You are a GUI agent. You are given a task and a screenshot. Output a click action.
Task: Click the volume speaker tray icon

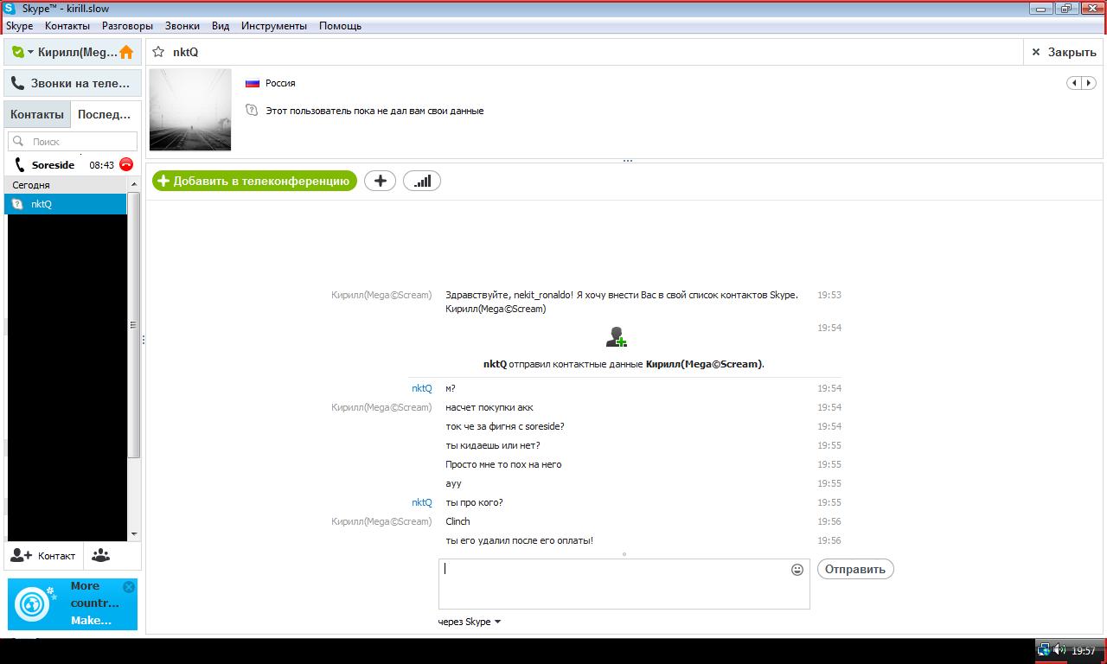[1059, 649]
